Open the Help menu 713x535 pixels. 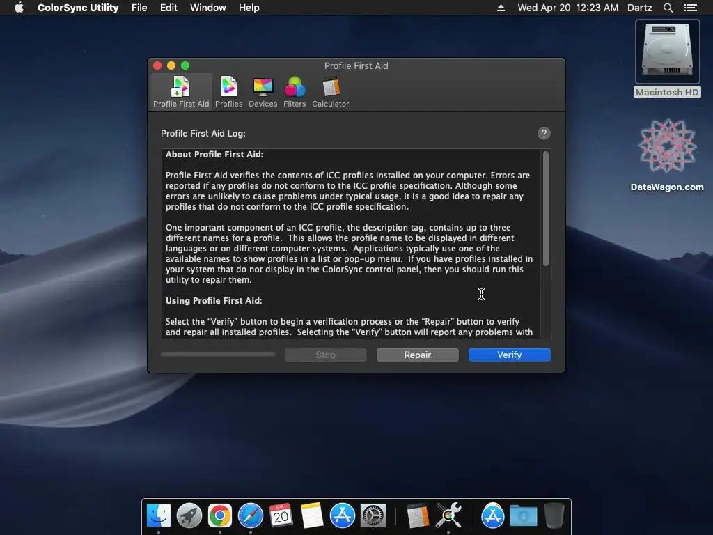249,8
